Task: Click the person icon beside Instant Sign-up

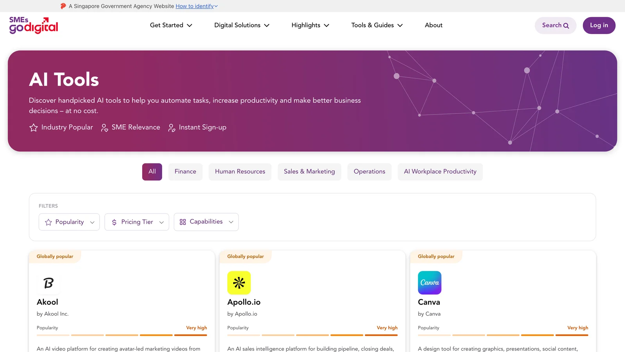Action: [x=171, y=128]
